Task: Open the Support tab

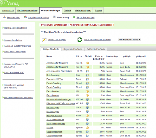Action: (x=98, y=10)
